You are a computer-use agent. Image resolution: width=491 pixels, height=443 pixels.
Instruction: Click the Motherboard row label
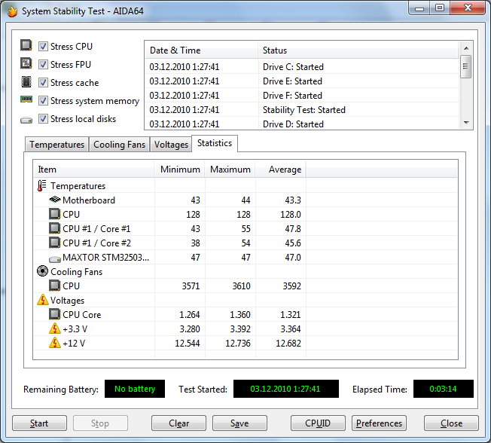click(x=89, y=200)
